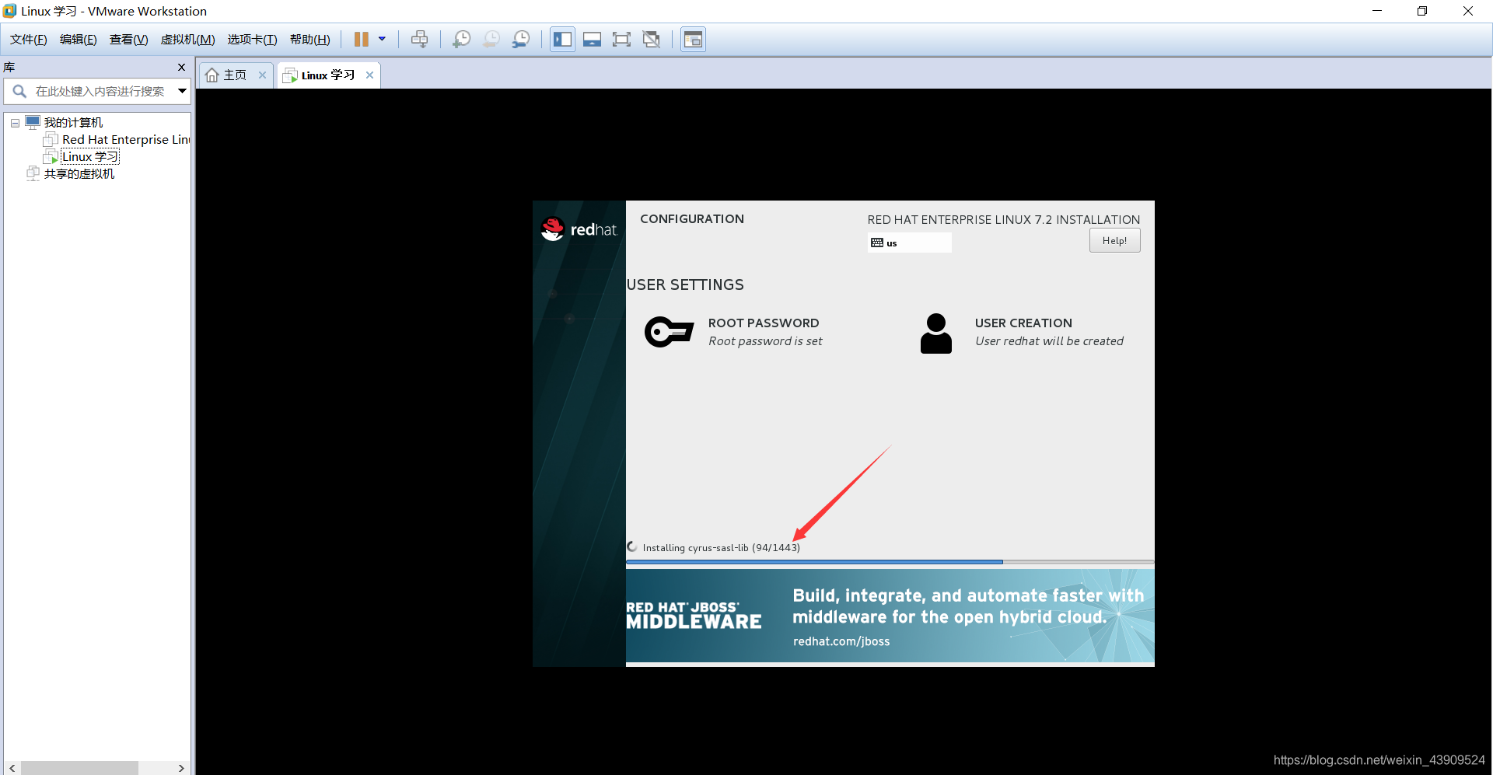Open the USER CREATION setting
This screenshot has height=775, width=1493.
point(1049,332)
